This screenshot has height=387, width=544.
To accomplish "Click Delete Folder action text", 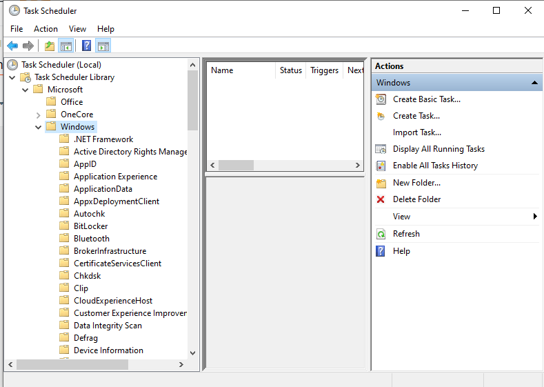I will tap(416, 199).
